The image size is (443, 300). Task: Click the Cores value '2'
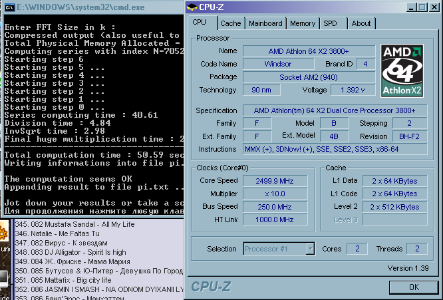pos(357,249)
